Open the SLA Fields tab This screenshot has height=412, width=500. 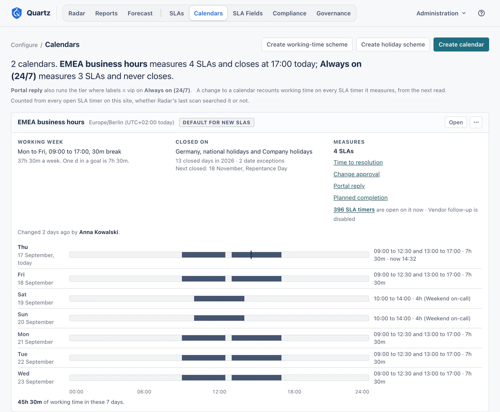pos(248,13)
